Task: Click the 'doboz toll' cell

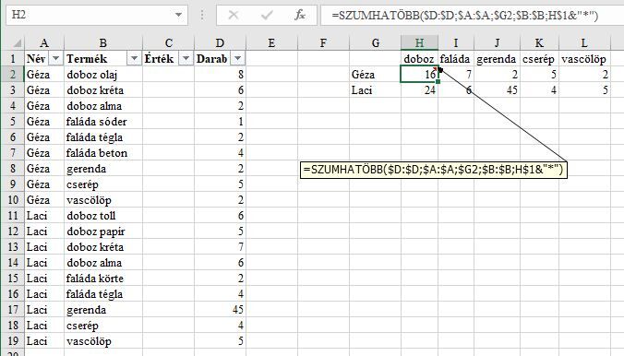Action: tap(103, 216)
